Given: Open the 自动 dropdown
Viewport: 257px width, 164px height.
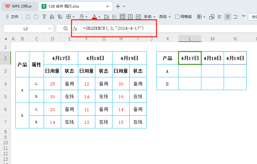Looking at the screenshot, I should pos(165,17).
